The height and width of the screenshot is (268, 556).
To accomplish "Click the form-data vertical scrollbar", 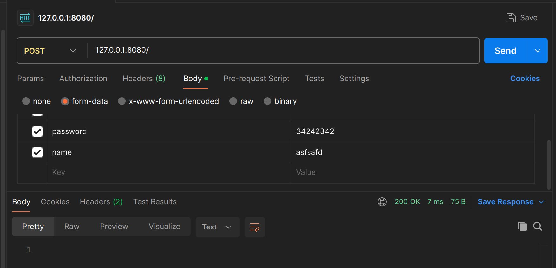I will coord(549,165).
